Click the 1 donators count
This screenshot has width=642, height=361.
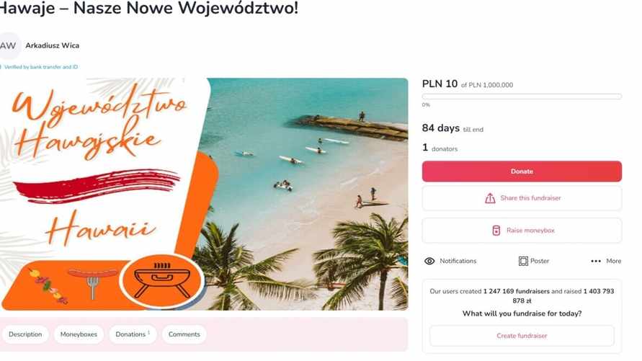[x=440, y=148]
